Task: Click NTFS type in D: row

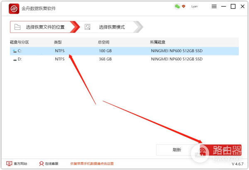Action: point(60,59)
